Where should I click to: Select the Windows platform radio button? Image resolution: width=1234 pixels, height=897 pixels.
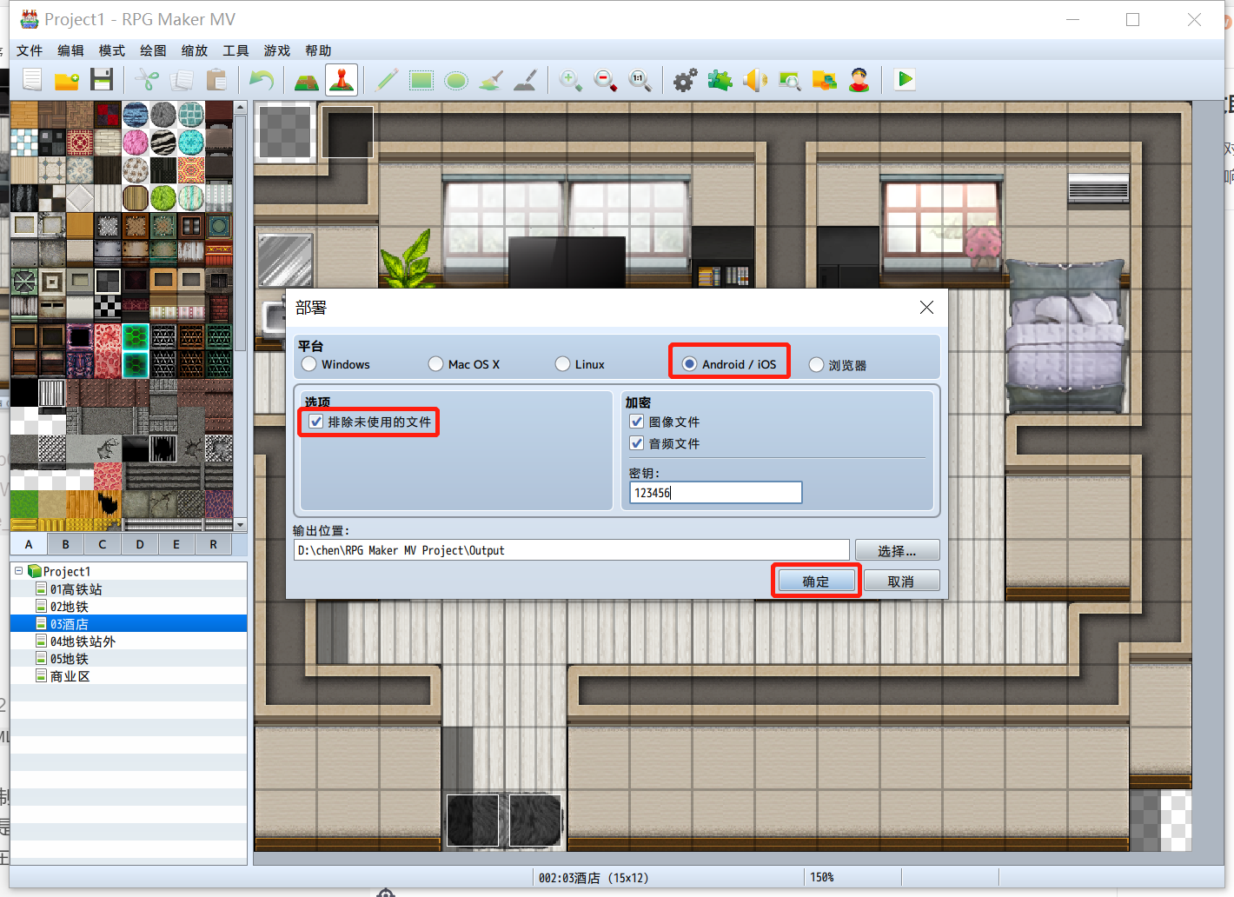[308, 363]
